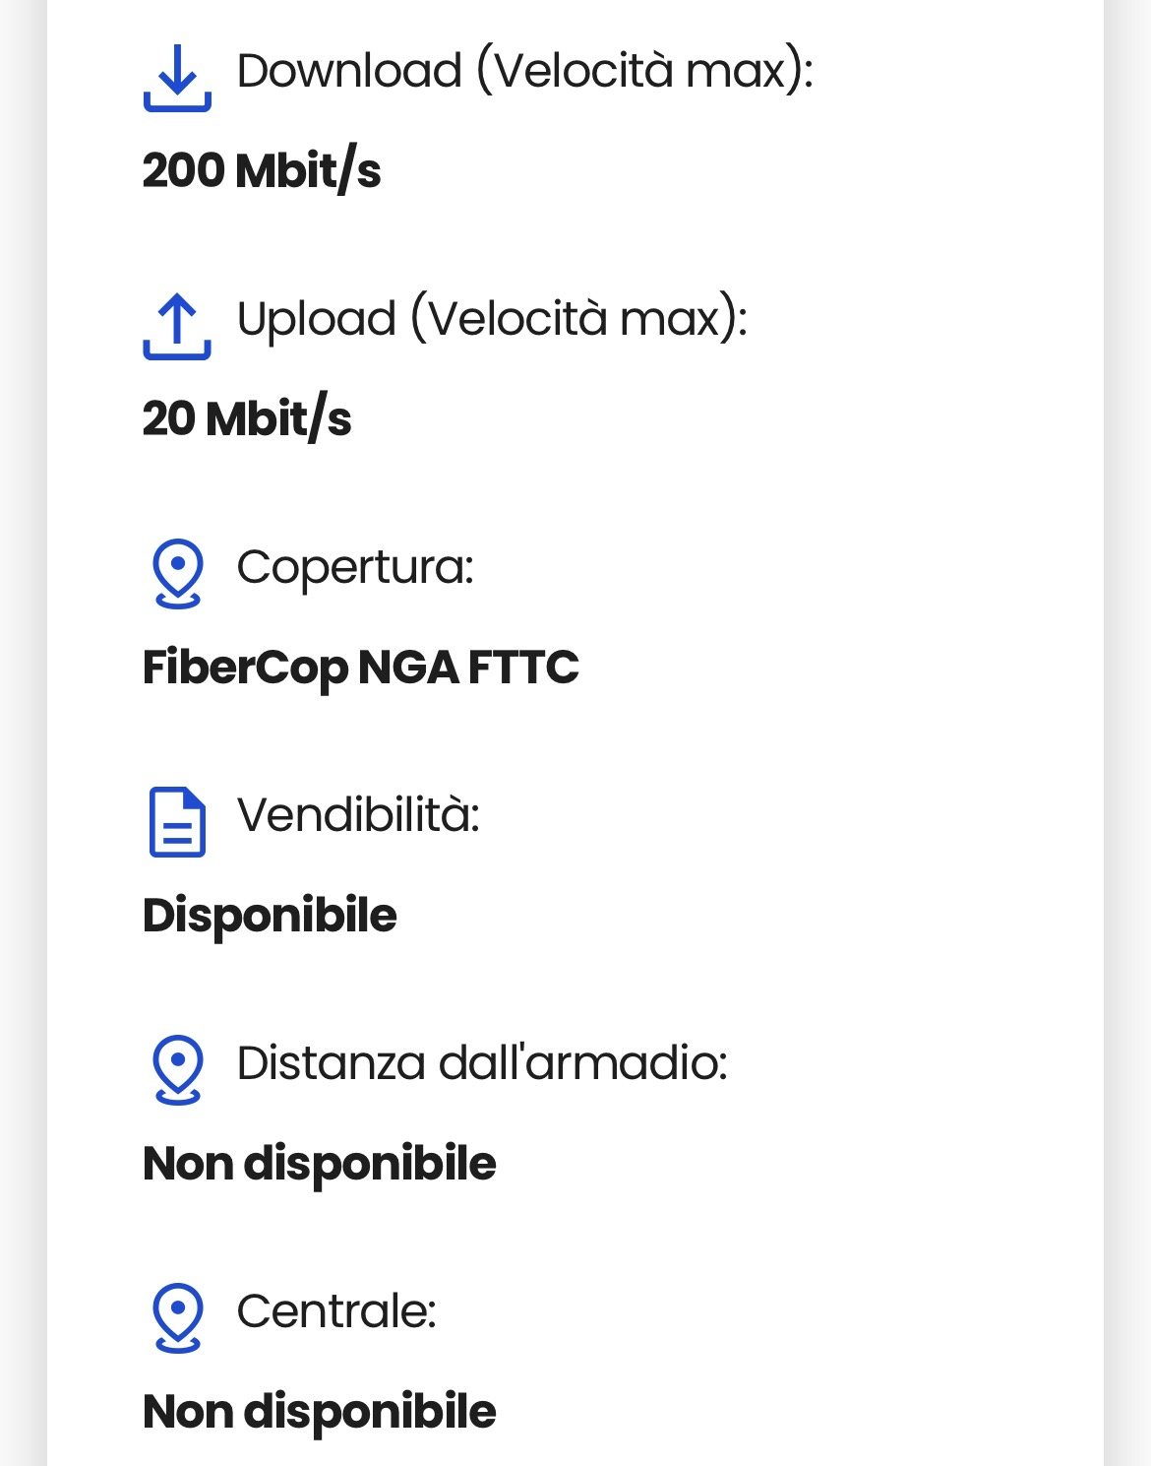Click the Copertura label

(355, 567)
